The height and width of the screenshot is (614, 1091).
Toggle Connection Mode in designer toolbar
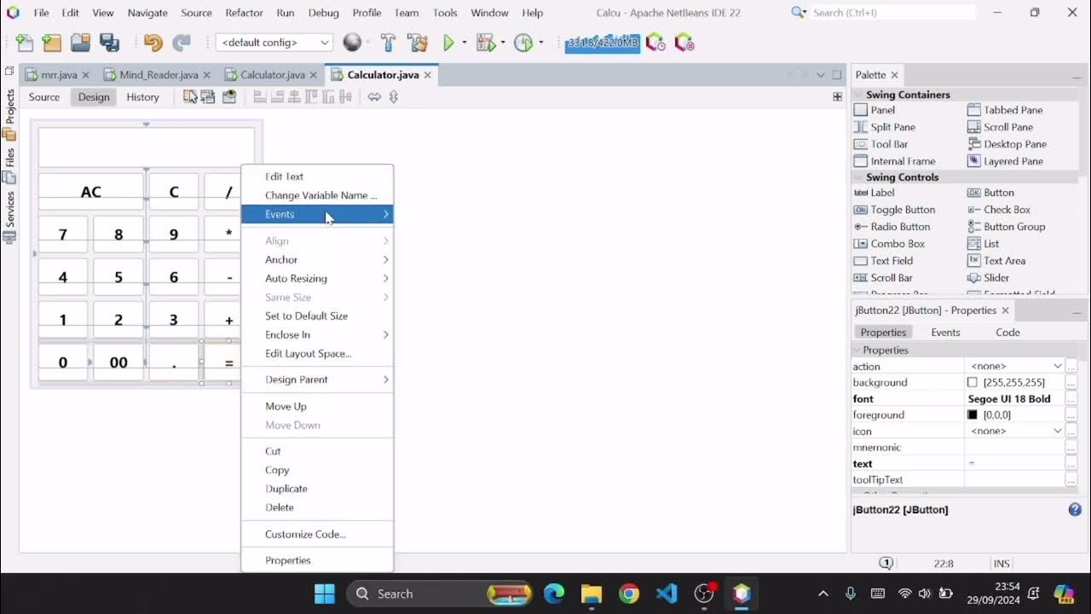click(208, 97)
